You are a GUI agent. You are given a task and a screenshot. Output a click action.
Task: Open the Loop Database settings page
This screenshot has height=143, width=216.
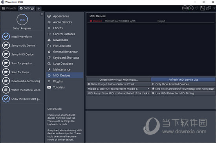pyautogui.click(x=65, y=63)
